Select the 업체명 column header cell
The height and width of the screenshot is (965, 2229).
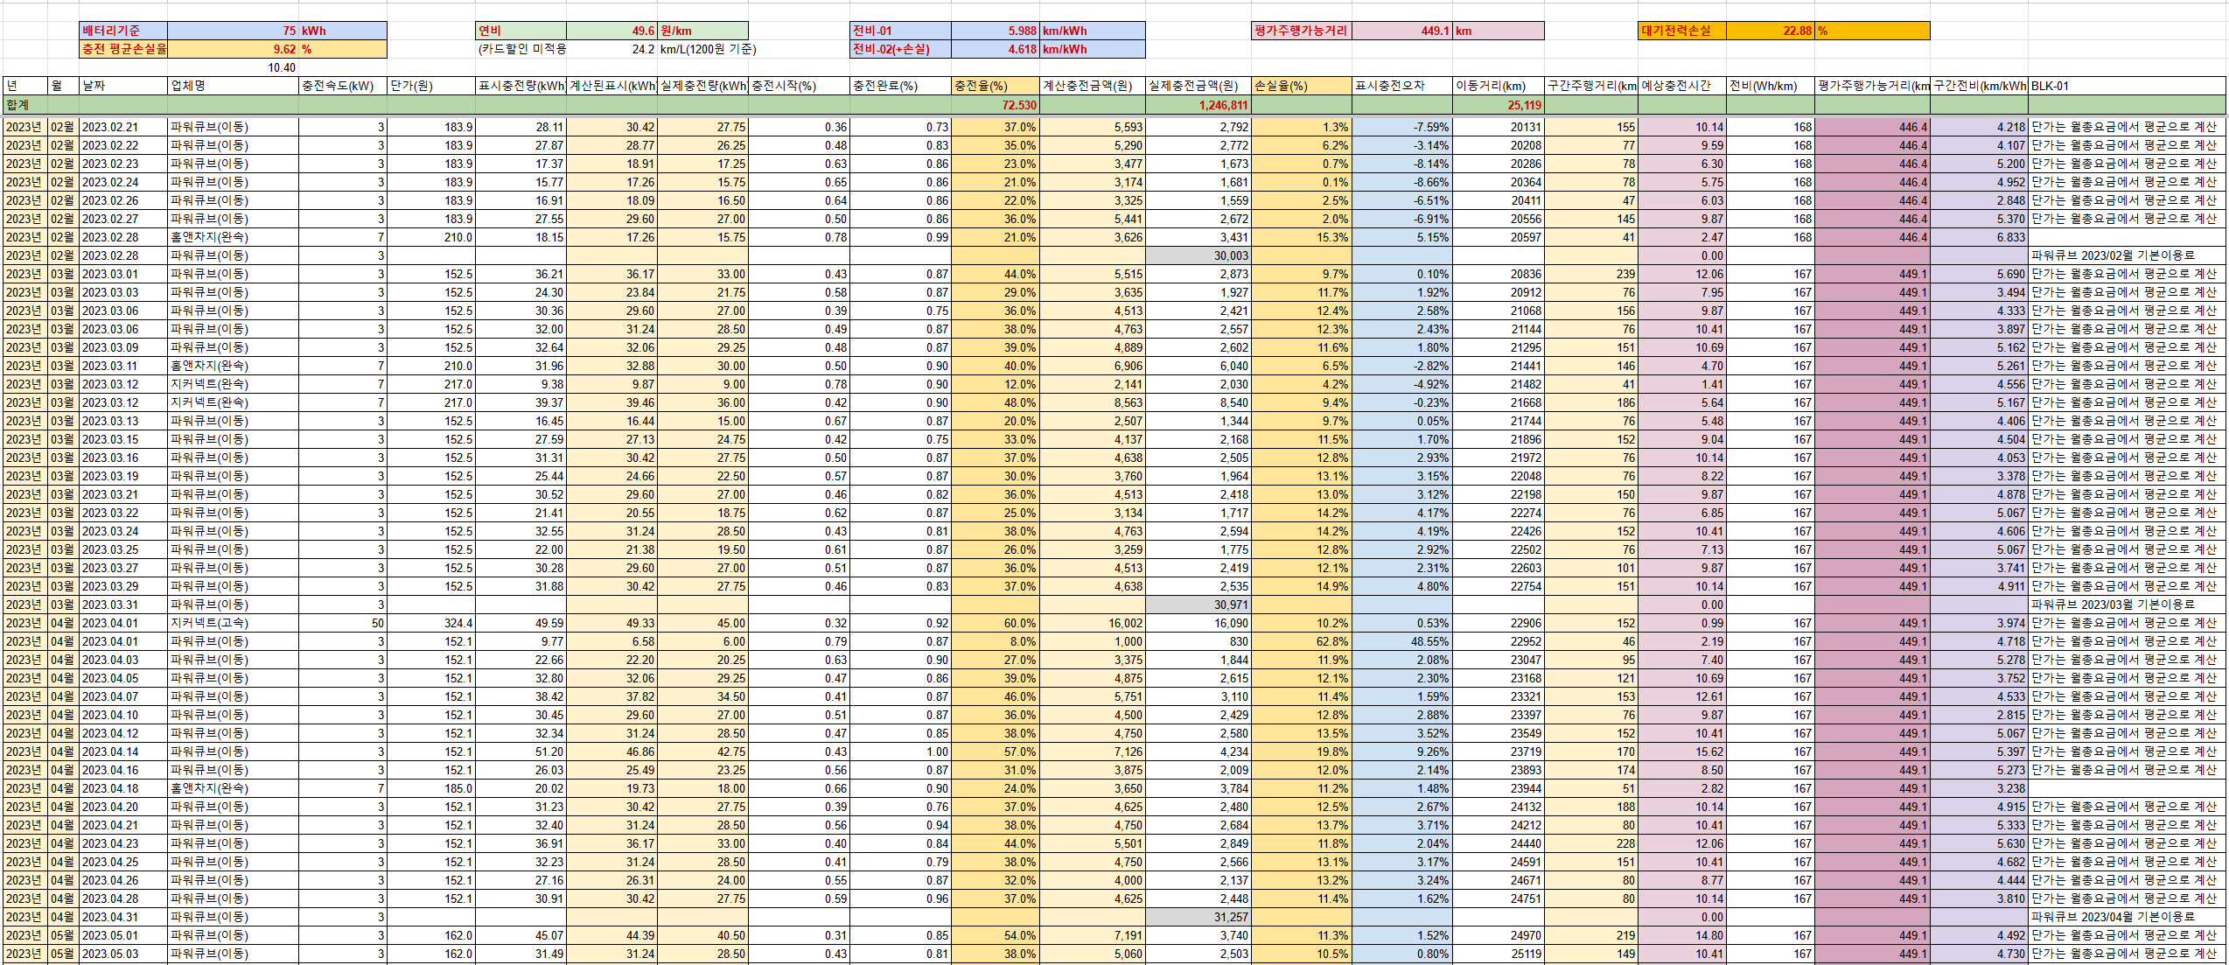pyautogui.click(x=232, y=86)
